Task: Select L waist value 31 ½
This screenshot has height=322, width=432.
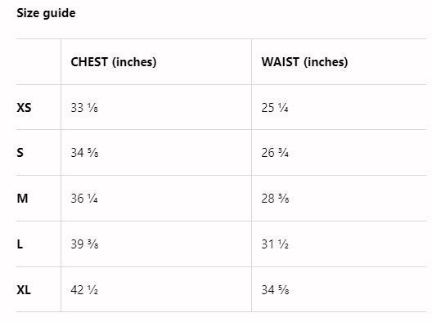Action: click(275, 244)
